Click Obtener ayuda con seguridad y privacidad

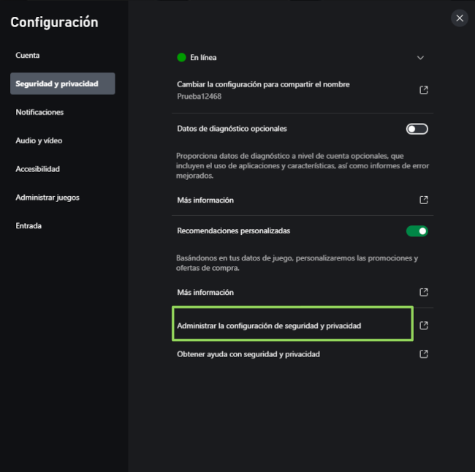click(248, 353)
